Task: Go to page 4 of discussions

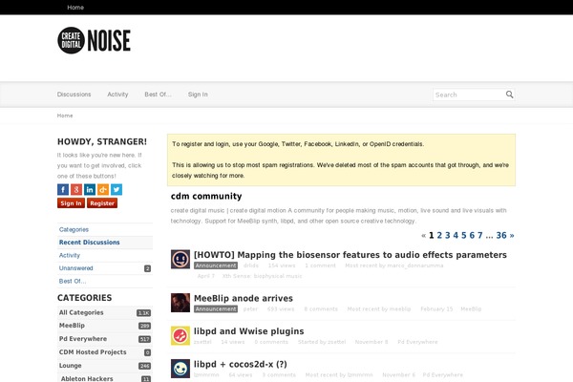Action: coord(456,236)
